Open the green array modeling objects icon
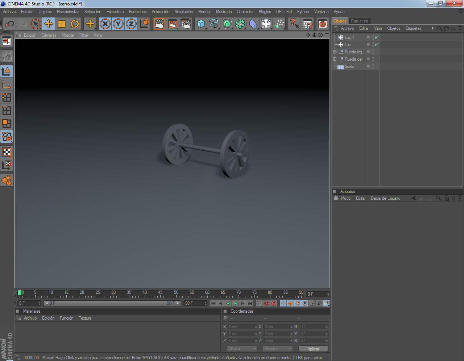464x361 pixels. click(x=240, y=24)
